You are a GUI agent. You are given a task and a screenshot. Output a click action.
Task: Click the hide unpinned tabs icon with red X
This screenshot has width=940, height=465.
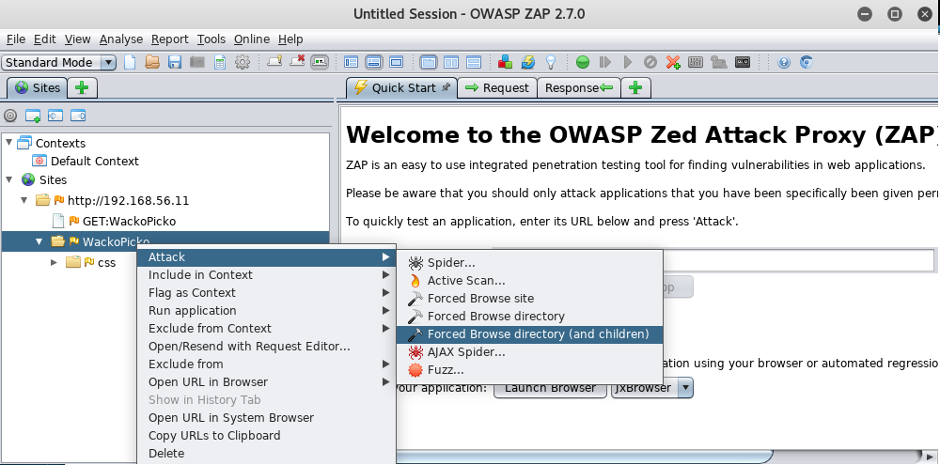tap(297, 61)
